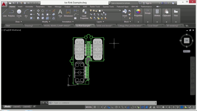Toggle hardware acceleration blue circle icon
The height and width of the screenshot is (111, 197).
[x=182, y=107]
